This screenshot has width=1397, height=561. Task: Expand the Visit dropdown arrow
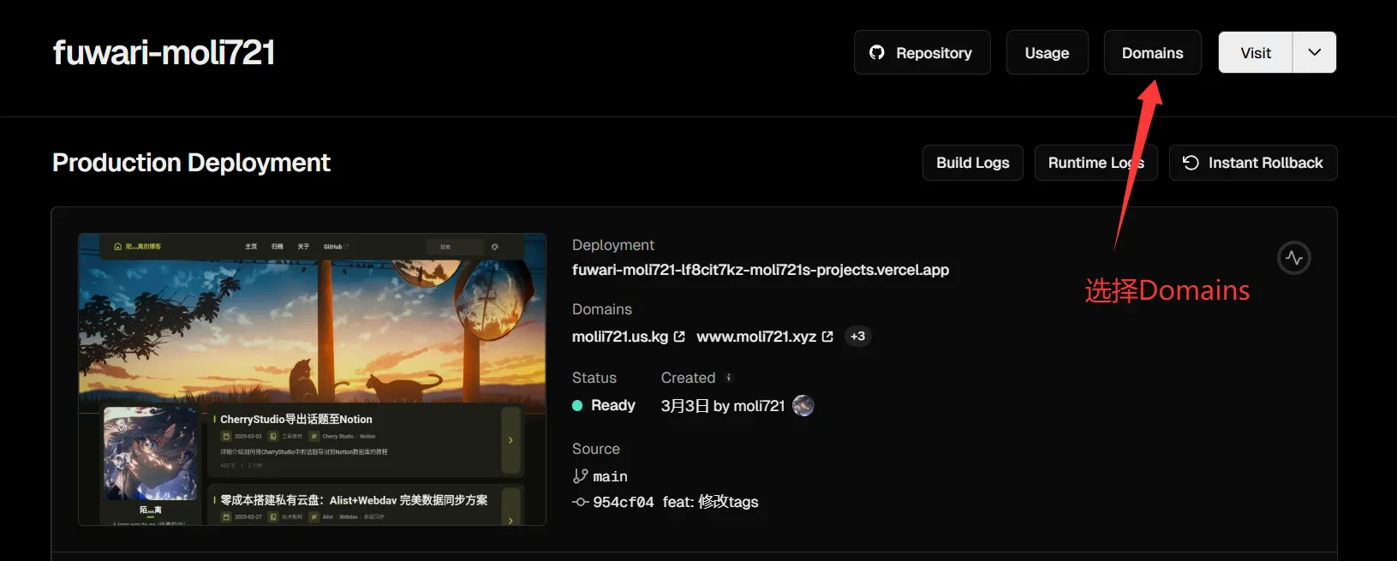(1315, 52)
